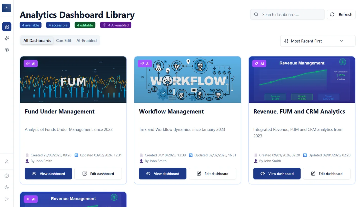Screen dimensions: 359x207
Task: Switch to the Can Edit tab
Action: [x=64, y=41]
